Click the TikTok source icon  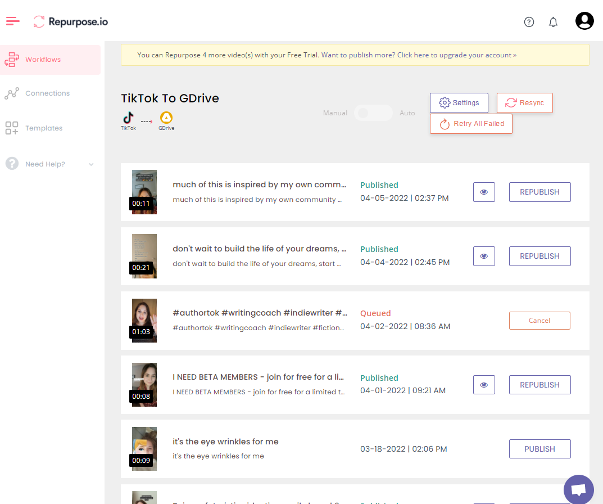click(x=128, y=117)
